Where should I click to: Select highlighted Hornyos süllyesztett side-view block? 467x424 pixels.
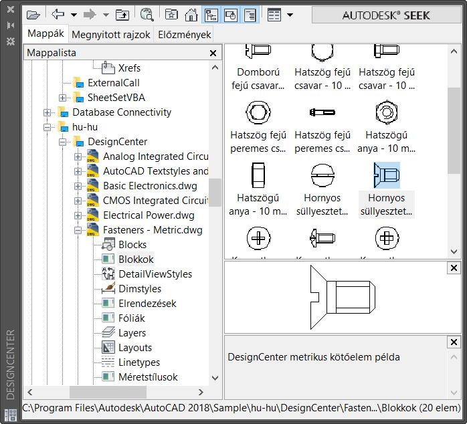[386, 190]
